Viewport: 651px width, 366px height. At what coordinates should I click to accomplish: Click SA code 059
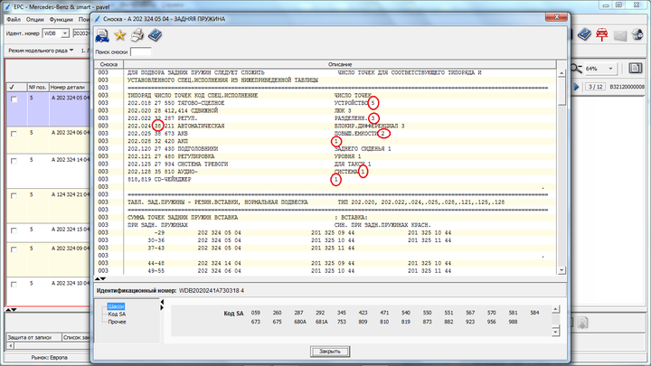click(255, 313)
